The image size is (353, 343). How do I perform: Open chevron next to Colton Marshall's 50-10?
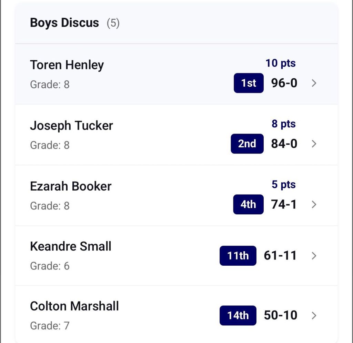[x=314, y=315]
